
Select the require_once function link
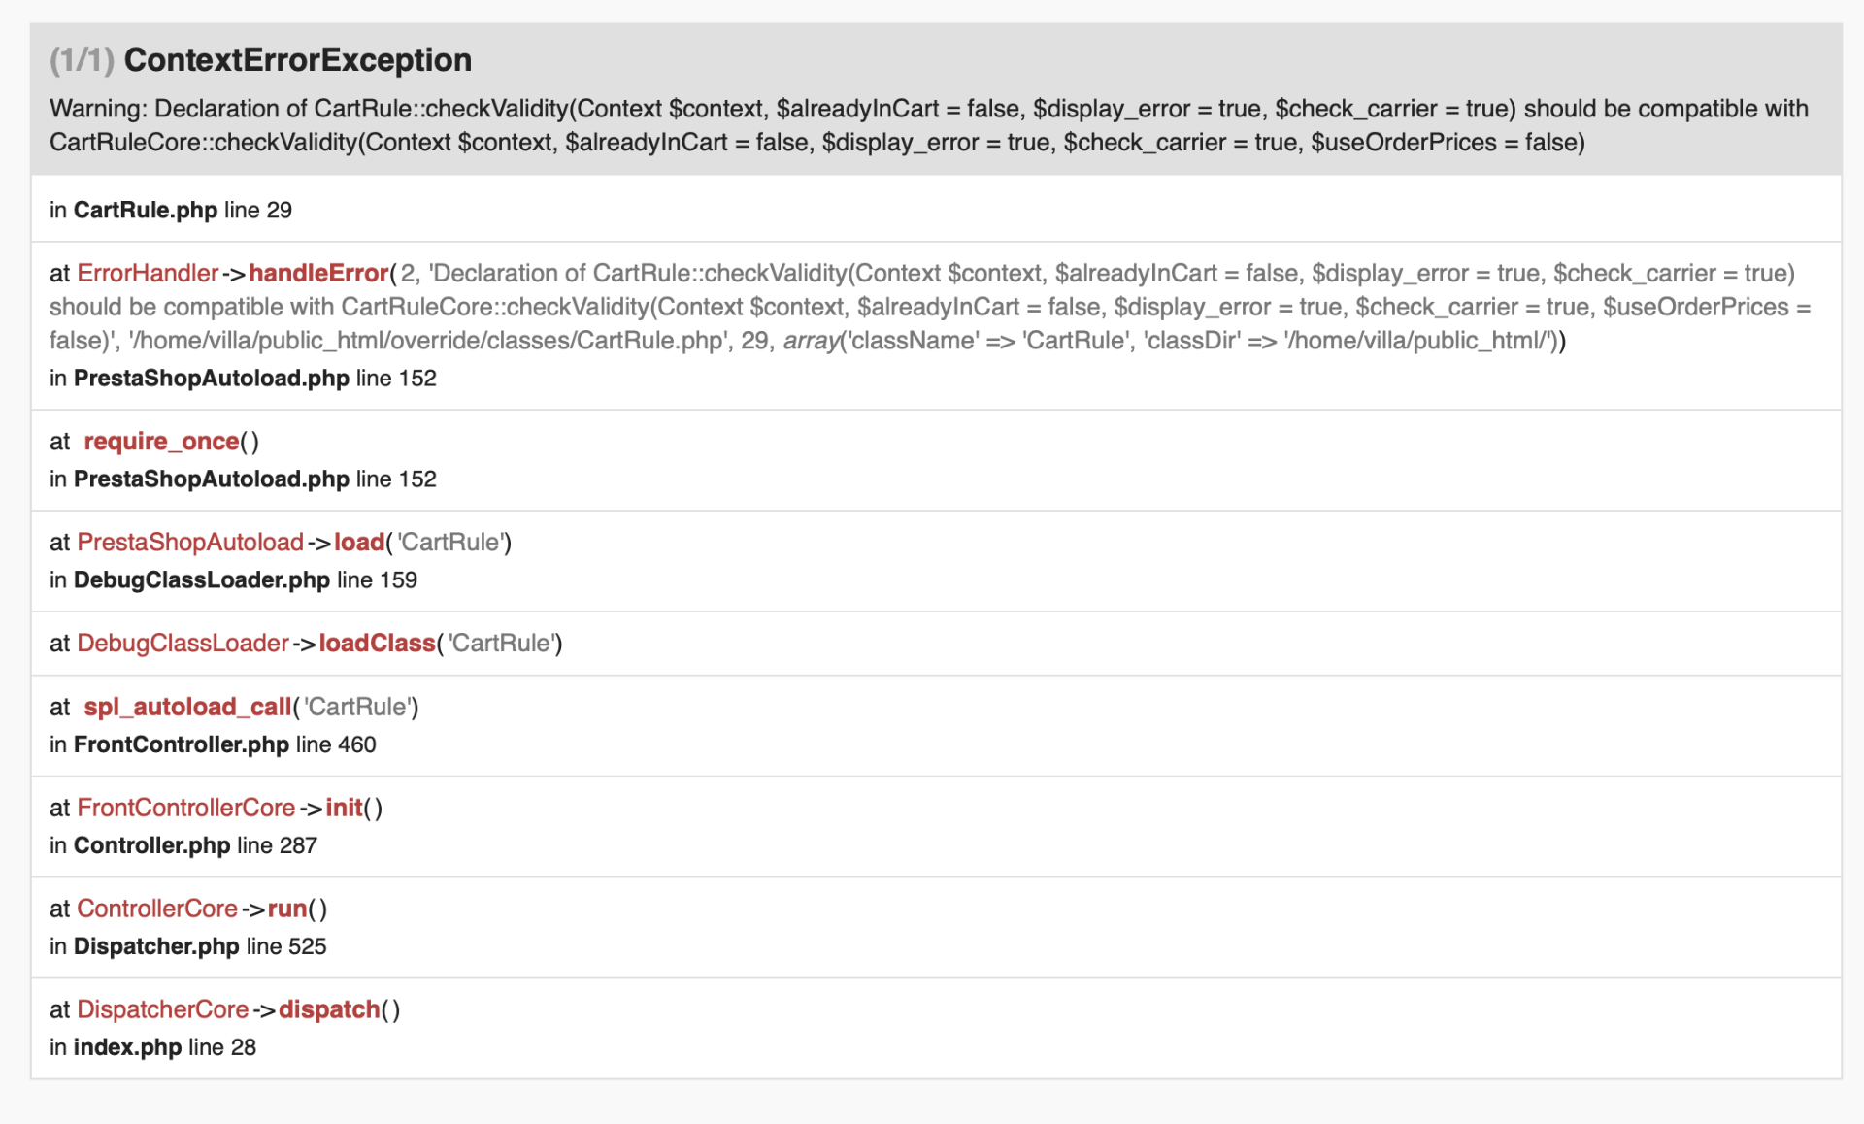tap(161, 442)
